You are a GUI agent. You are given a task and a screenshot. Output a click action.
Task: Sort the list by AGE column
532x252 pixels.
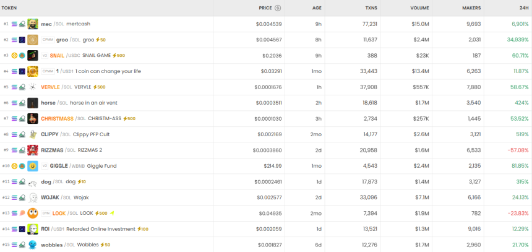click(317, 8)
